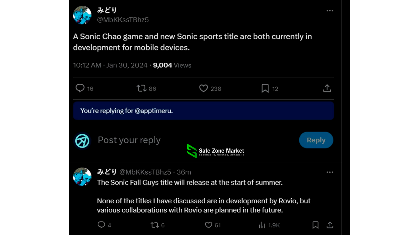Open the @MbKKssTBhz5 handle on main post

[x=123, y=20]
